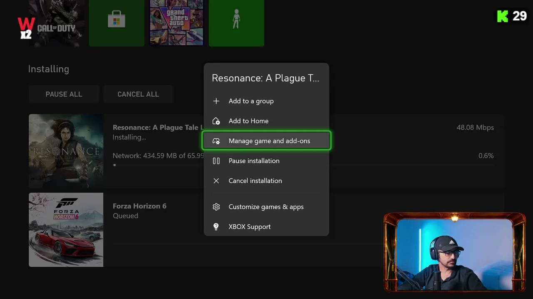Open the green avatar tile

[x=236, y=22]
